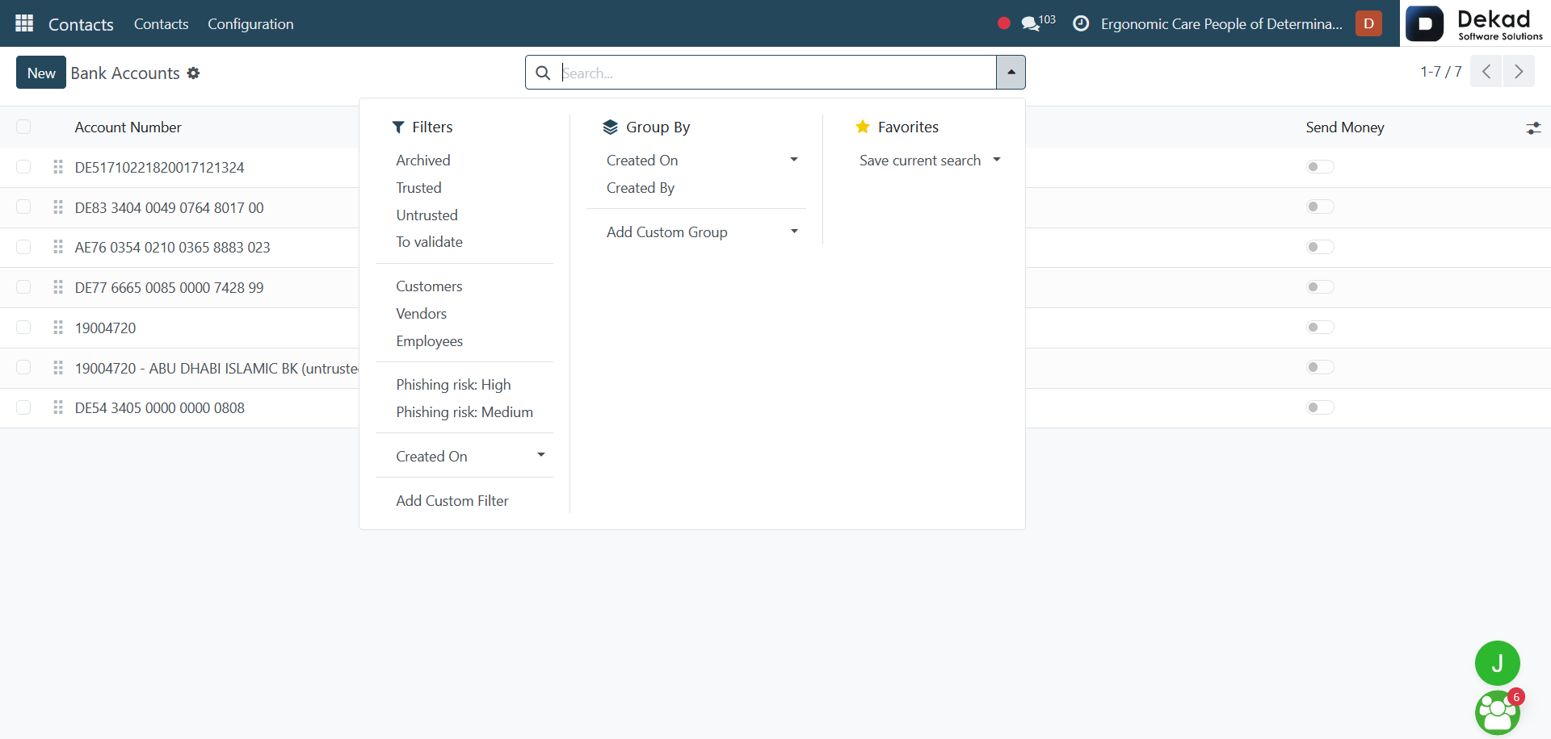Screen dimensions: 1551x739
Task: Switch company Ergonomic Care People of Determina...
Action: click(1221, 24)
